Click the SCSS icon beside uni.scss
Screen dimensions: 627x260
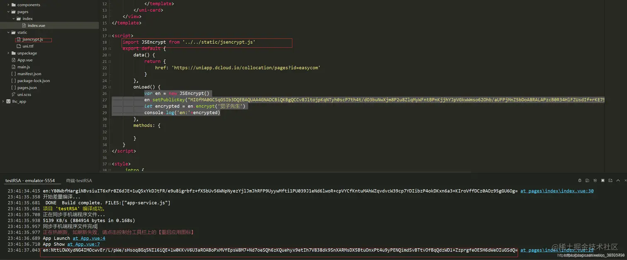coord(14,94)
